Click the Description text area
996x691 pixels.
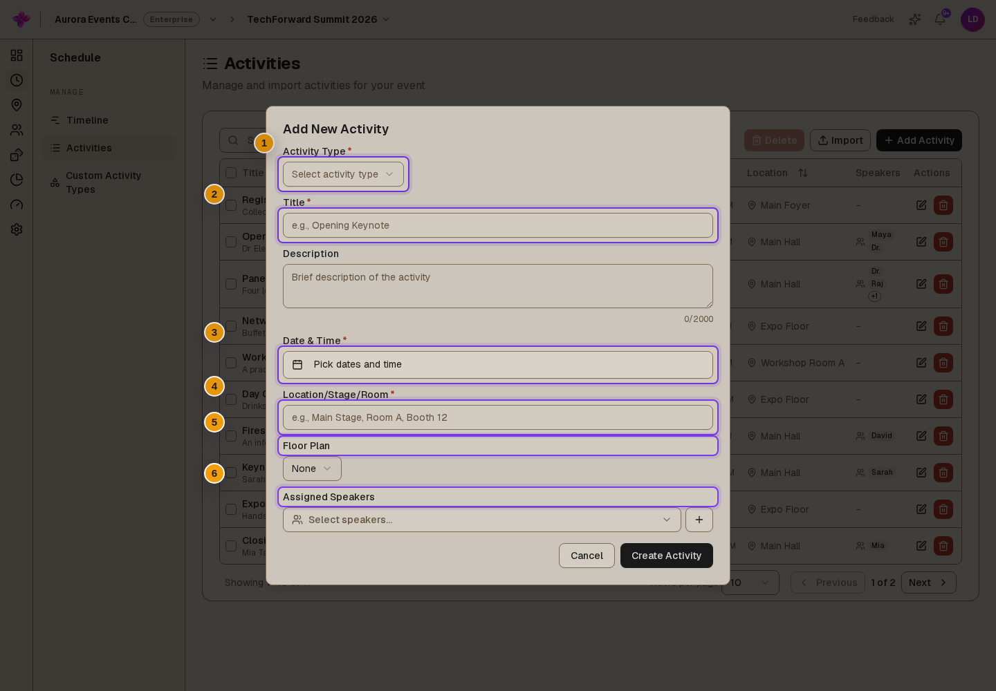(x=498, y=286)
